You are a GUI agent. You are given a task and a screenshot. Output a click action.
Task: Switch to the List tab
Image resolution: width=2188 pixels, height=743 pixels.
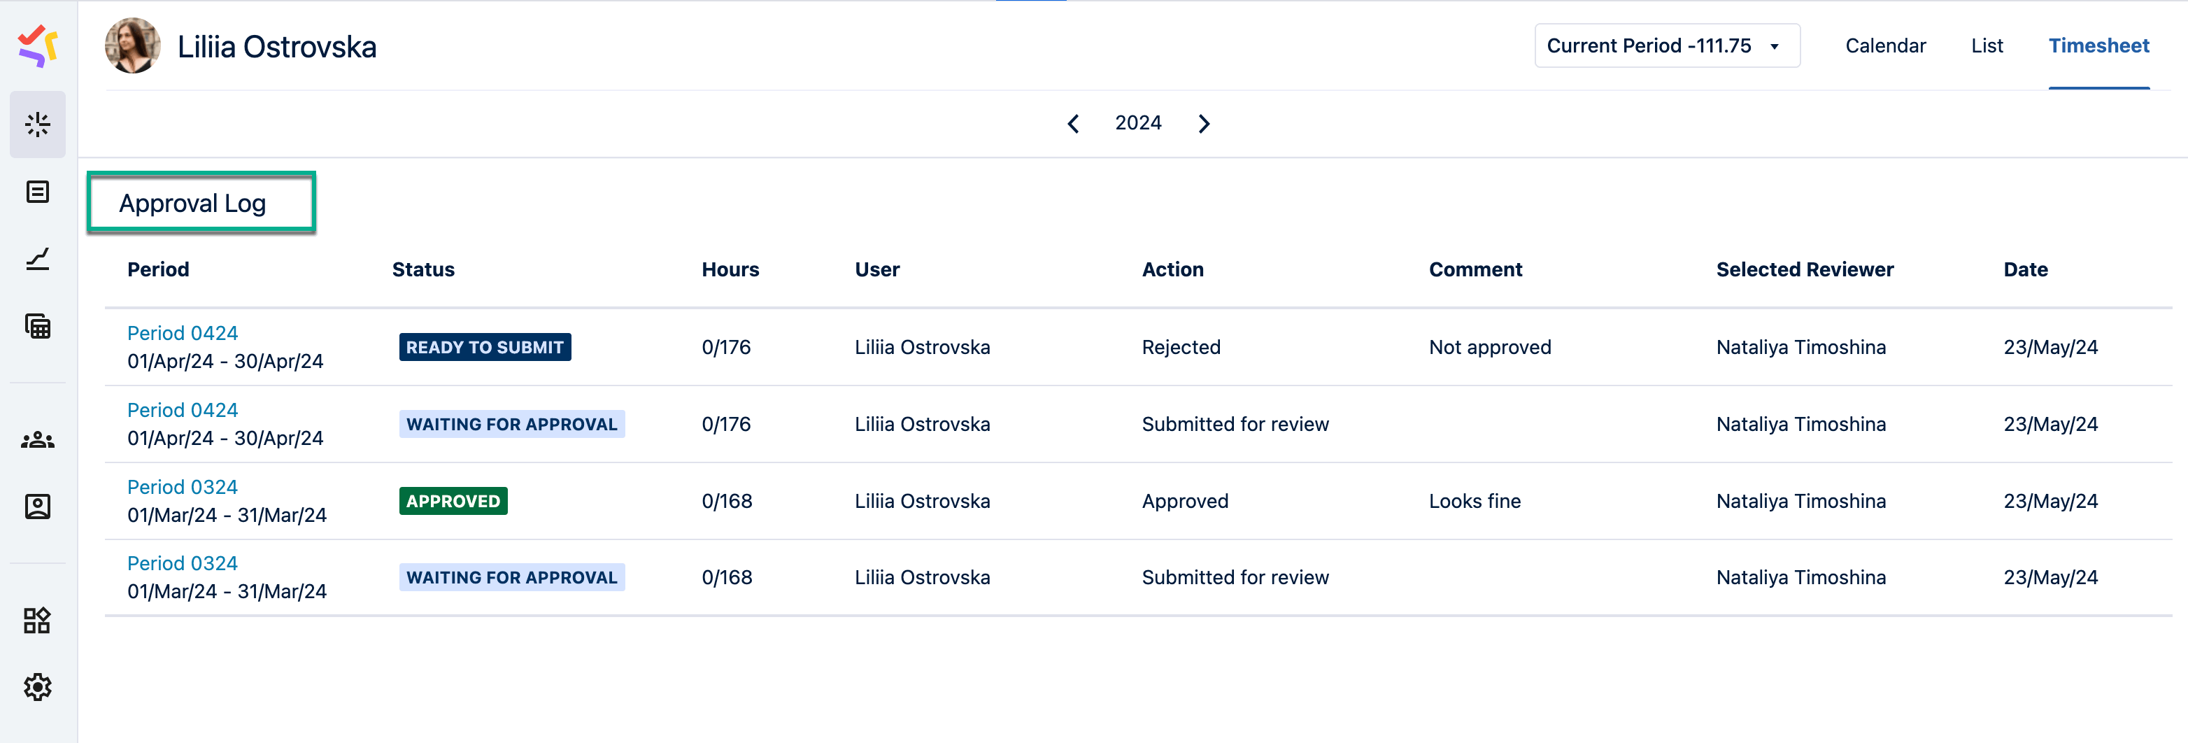1987,45
